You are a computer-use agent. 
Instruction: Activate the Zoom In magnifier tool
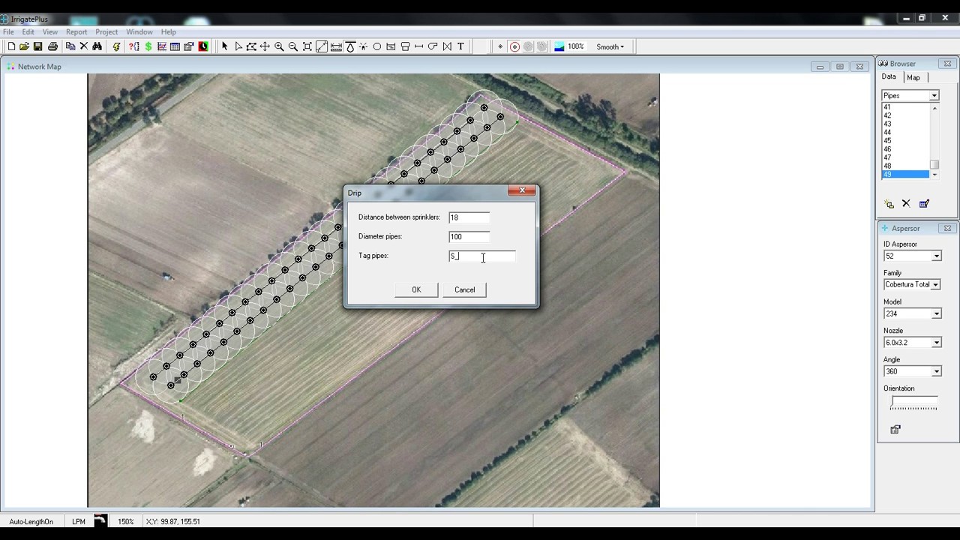click(279, 46)
